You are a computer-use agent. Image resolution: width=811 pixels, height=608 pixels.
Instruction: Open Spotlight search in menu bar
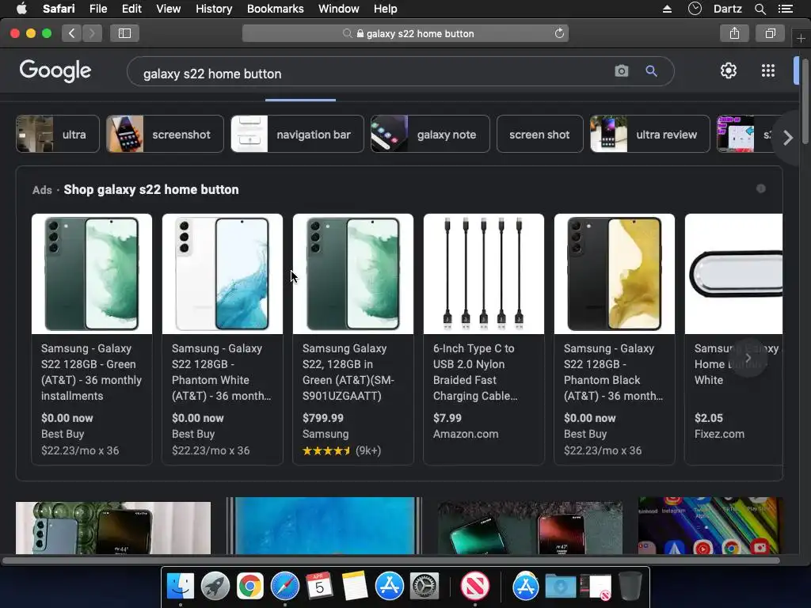point(760,9)
